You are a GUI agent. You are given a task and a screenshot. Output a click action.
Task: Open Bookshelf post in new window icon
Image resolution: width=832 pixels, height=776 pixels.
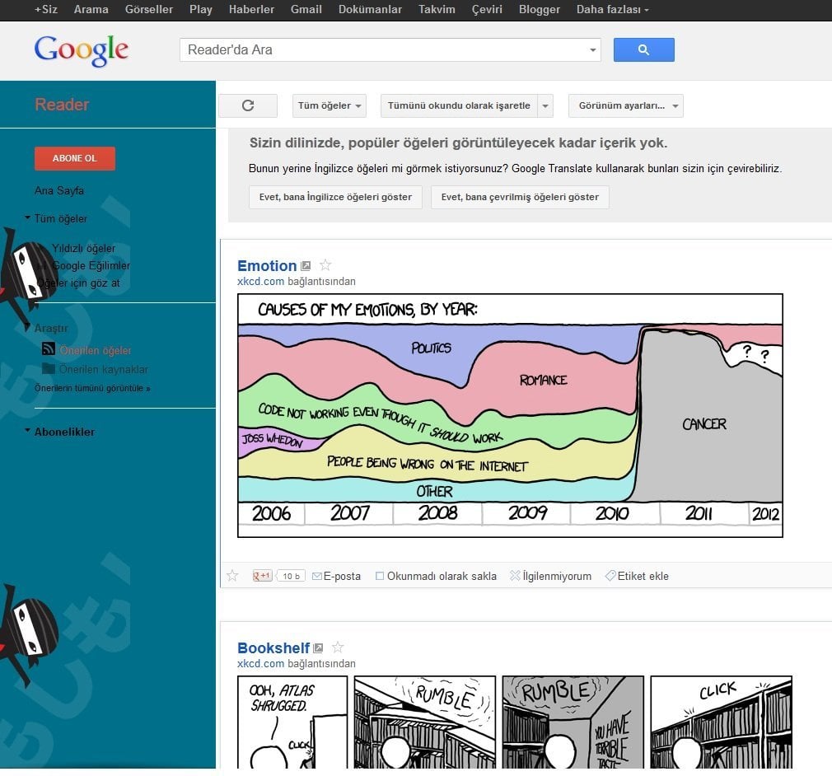pos(318,648)
